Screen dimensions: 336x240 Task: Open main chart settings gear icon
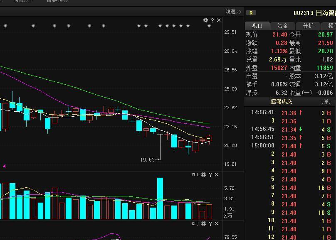205,20
